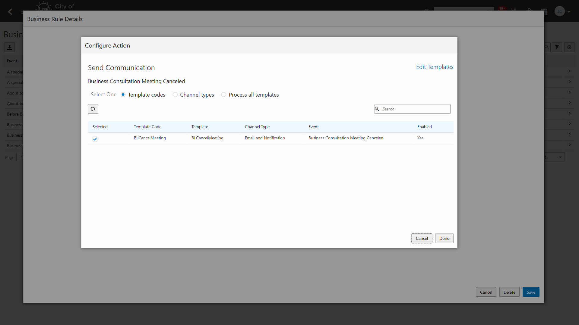The height and width of the screenshot is (325, 579).
Task: Expand the first event row chevron
Action: point(570,71)
